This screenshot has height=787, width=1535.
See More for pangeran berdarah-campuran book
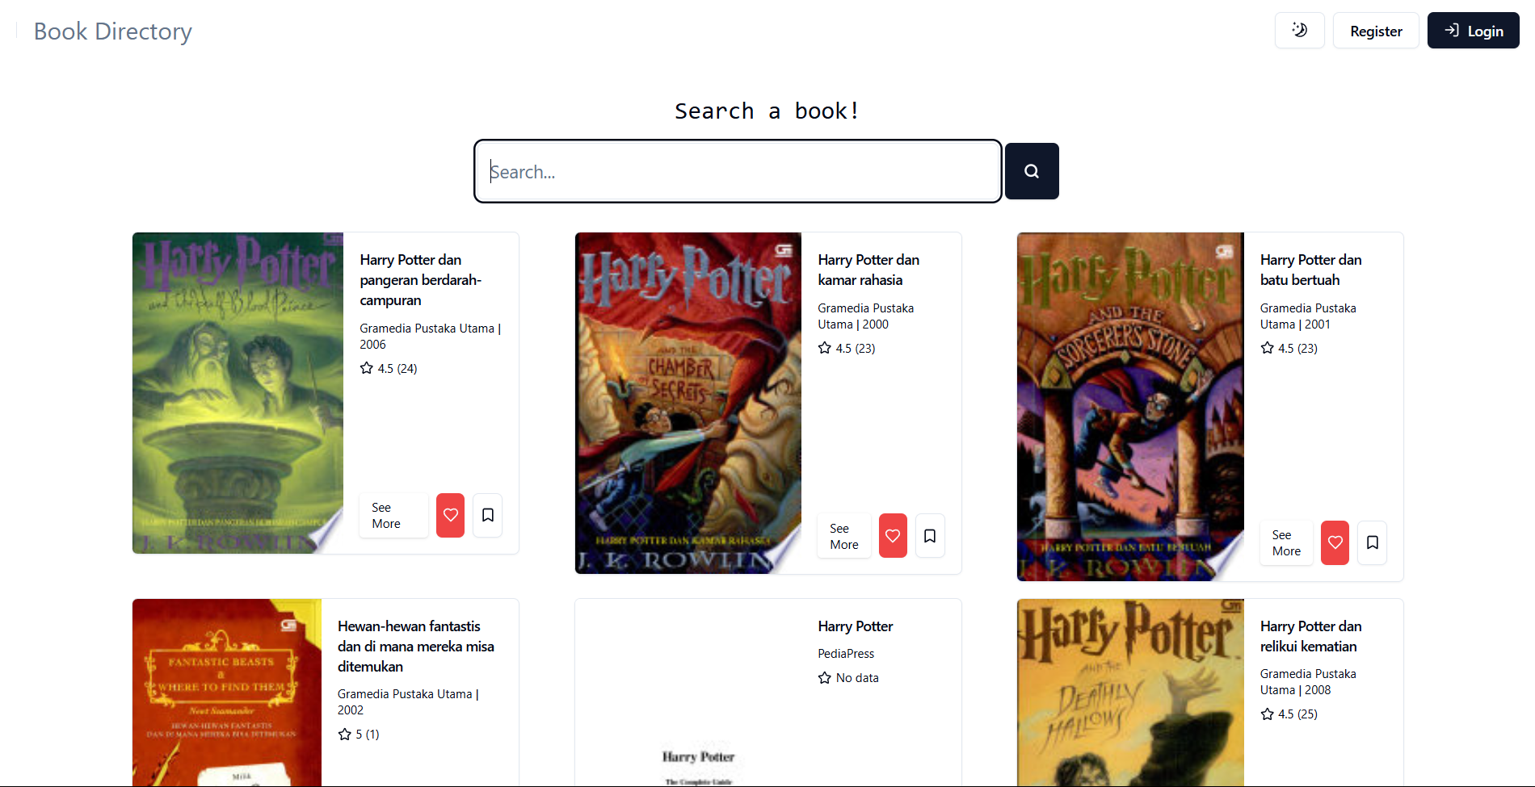pyautogui.click(x=393, y=515)
